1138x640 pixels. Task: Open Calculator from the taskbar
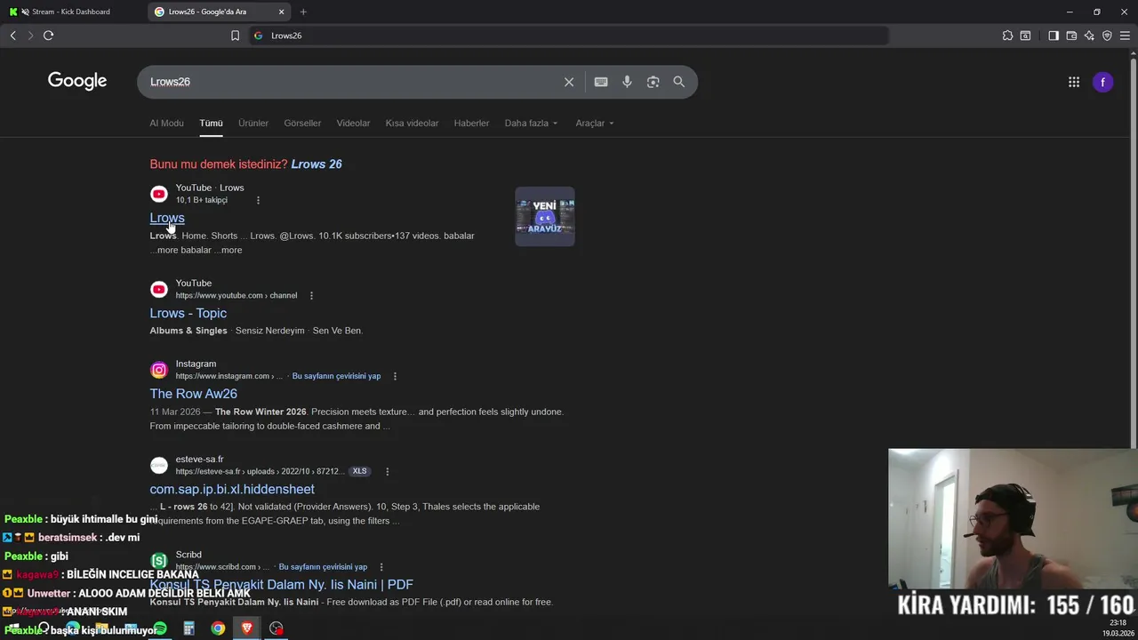(188, 628)
